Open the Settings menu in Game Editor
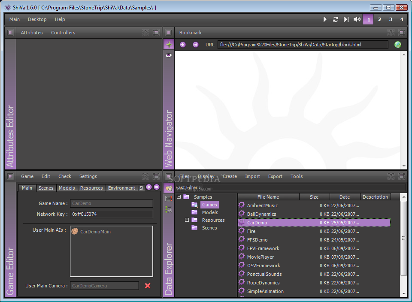The height and width of the screenshot is (302, 412). point(88,176)
